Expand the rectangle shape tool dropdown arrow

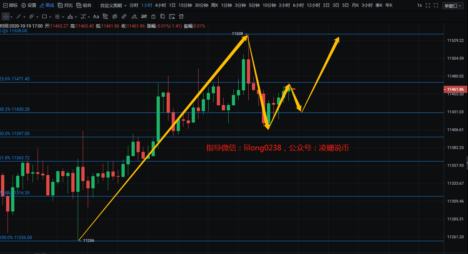50,17
